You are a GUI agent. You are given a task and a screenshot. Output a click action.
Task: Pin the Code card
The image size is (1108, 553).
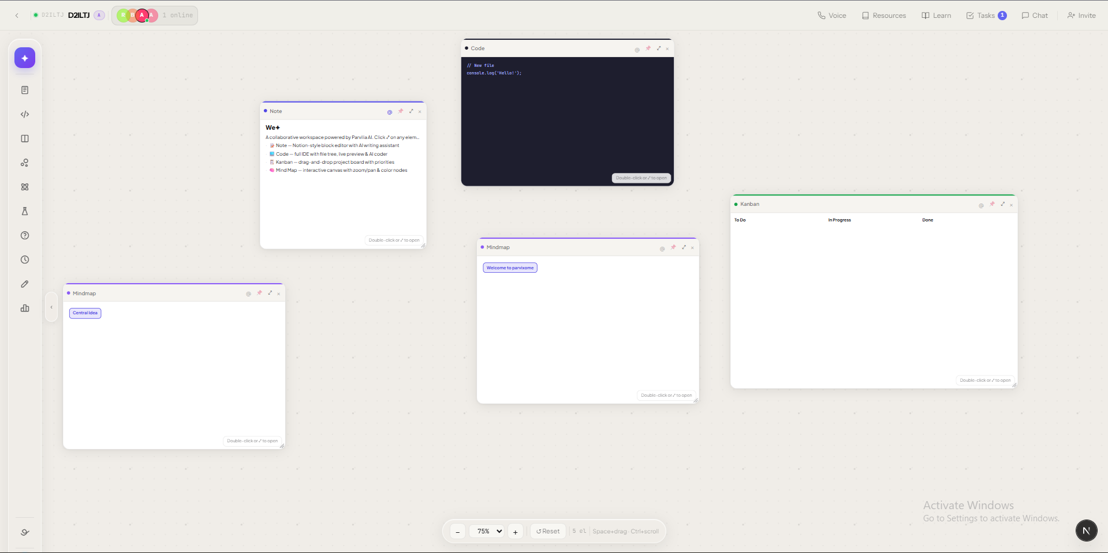tap(648, 48)
